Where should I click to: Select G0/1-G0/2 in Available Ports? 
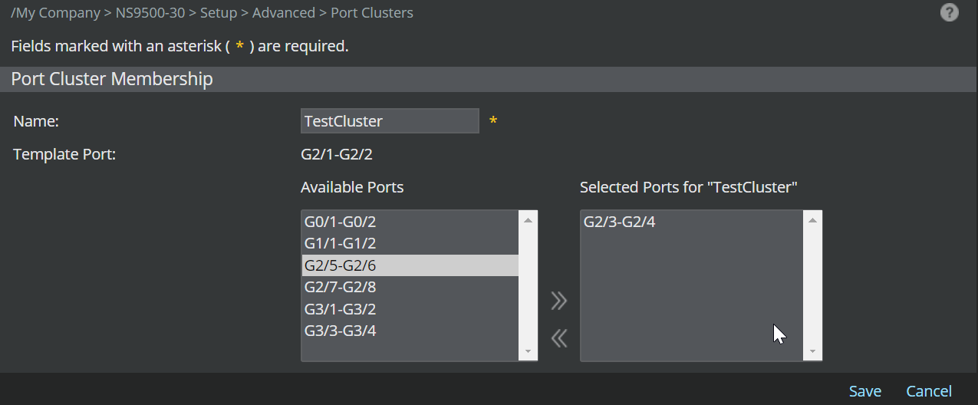click(x=410, y=222)
